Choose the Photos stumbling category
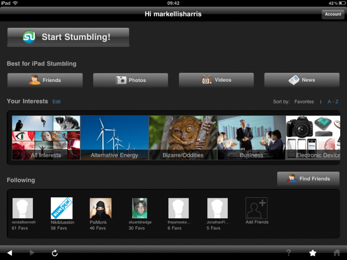This screenshot has width=347, height=260. coord(131,80)
